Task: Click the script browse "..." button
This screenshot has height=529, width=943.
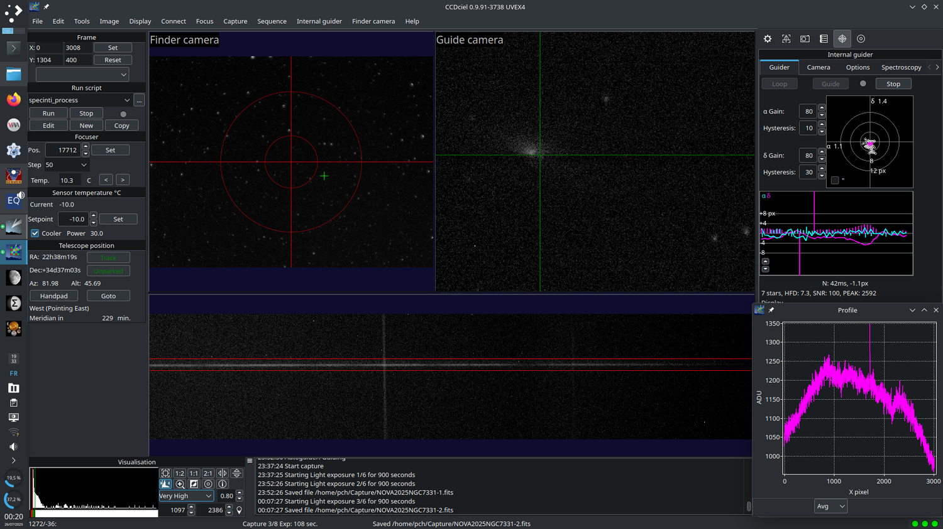Action: (x=139, y=100)
